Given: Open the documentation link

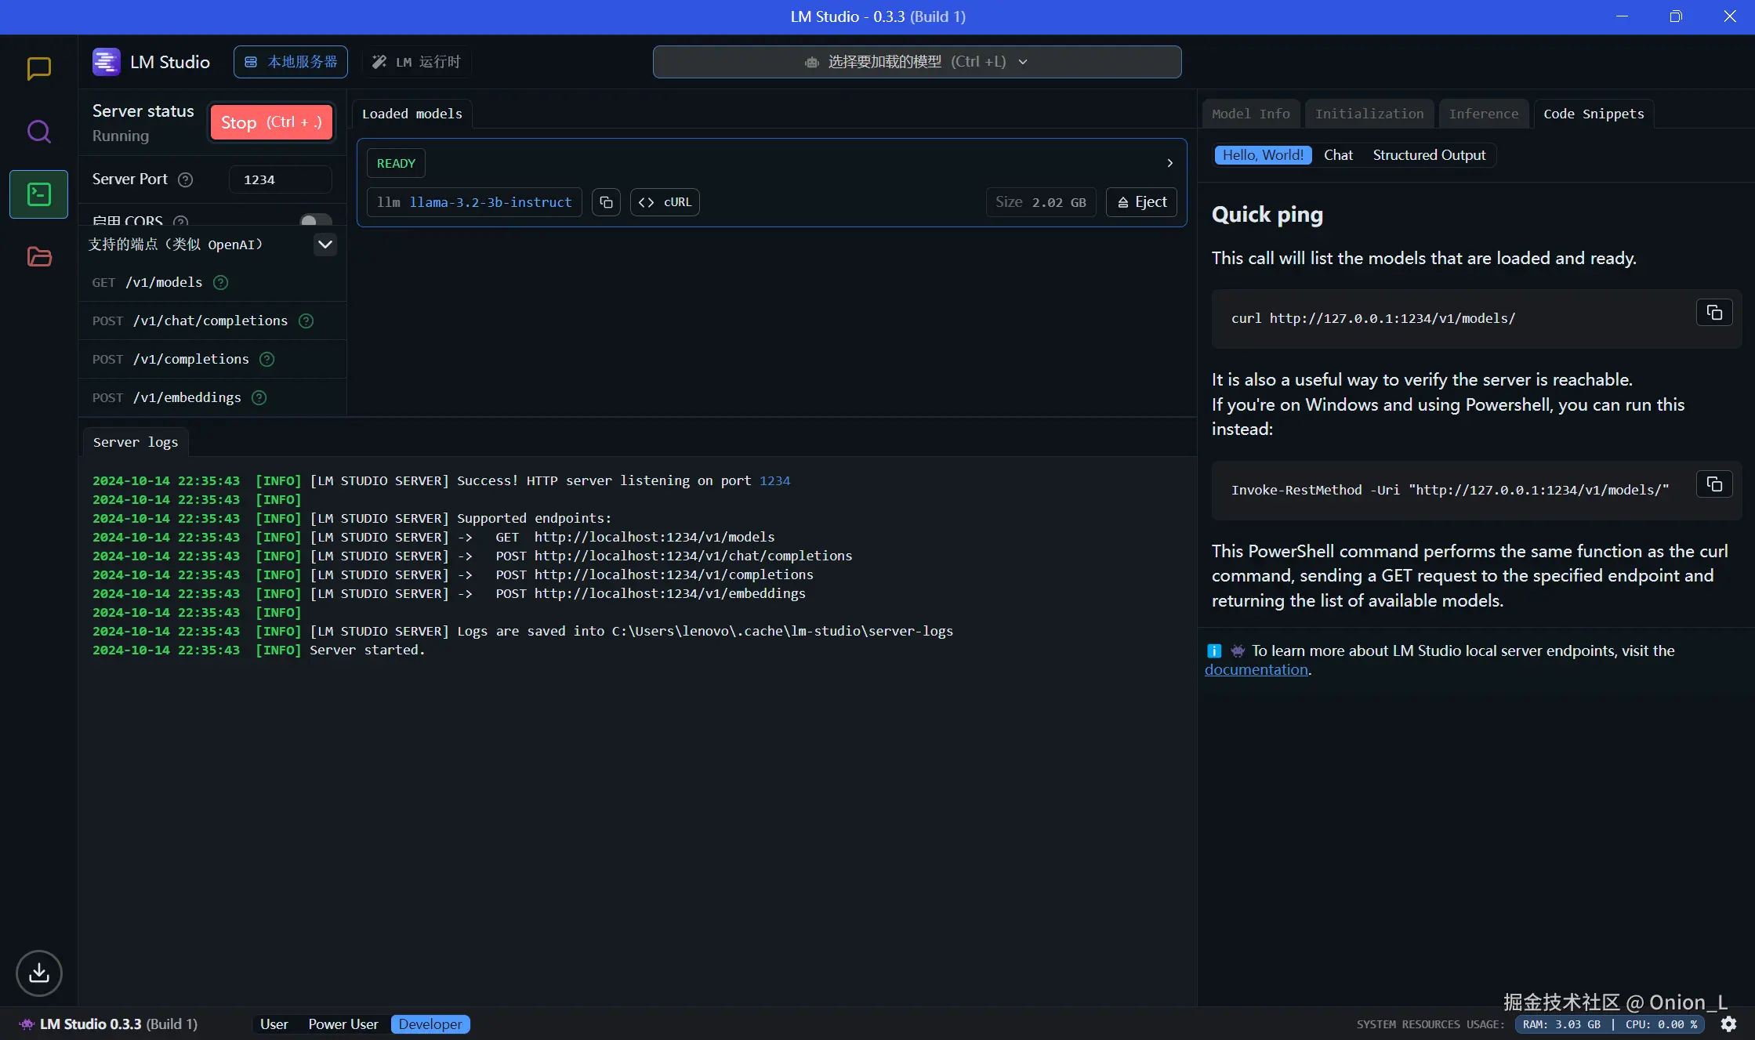Looking at the screenshot, I should pos(1256,669).
